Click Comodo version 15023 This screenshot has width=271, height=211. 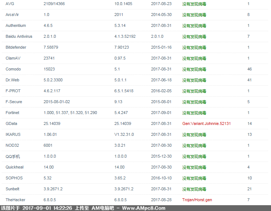[x=49, y=69]
